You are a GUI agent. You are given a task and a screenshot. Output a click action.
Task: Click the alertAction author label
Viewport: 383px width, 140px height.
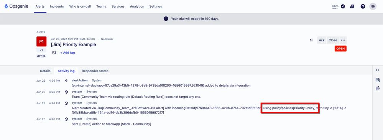pyautogui.click(x=79, y=81)
